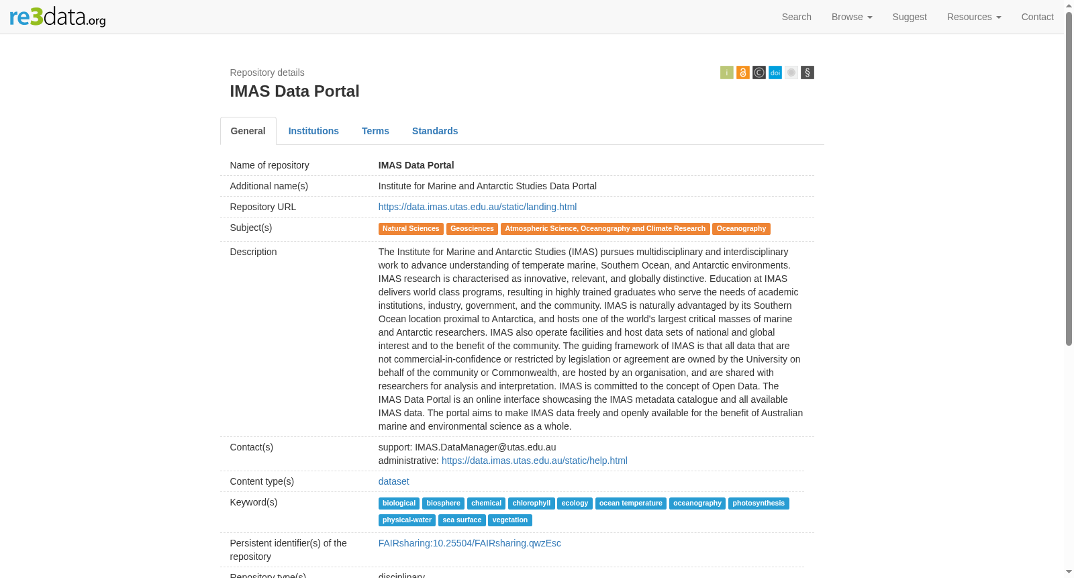Viewport: 1074px width, 578px height.
Task: Click the orange Oceanography subject tag
Action: 741,229
